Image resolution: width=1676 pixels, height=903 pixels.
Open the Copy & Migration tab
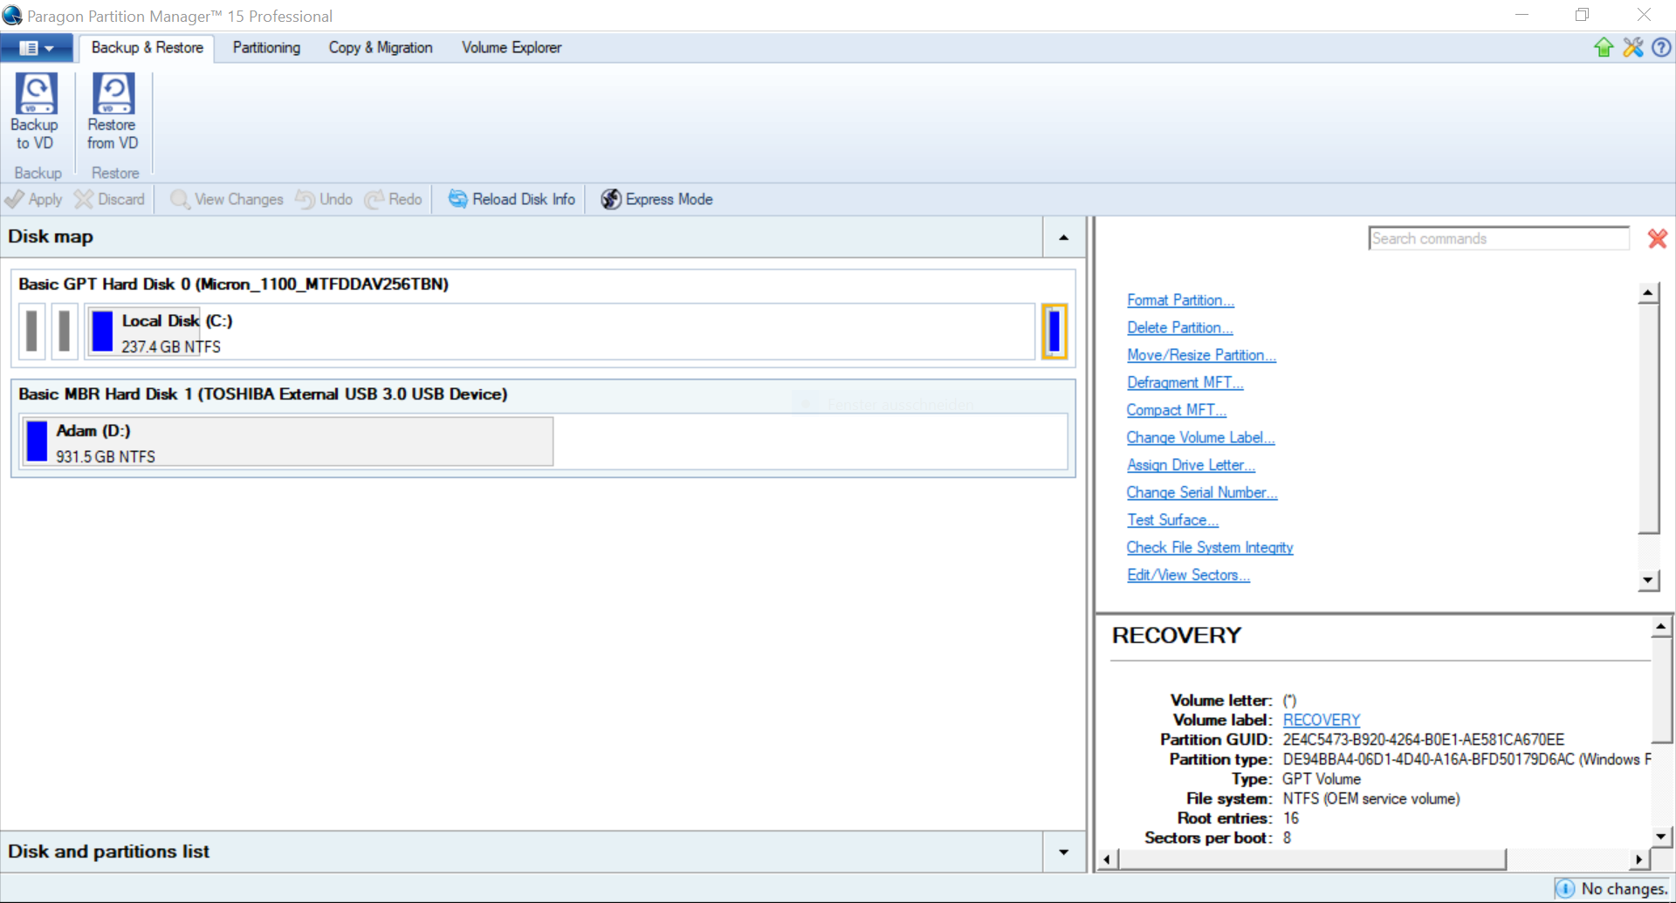pos(381,48)
